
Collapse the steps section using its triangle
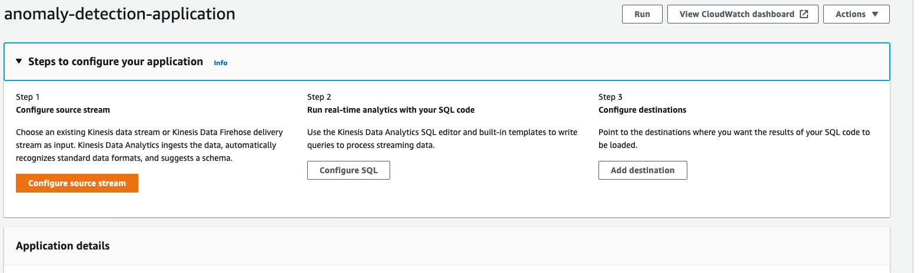(19, 61)
